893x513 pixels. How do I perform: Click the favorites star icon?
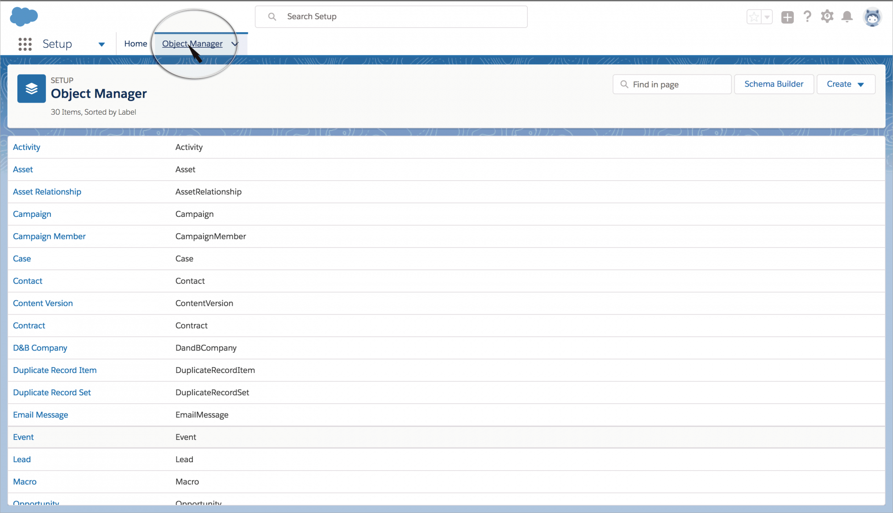pos(754,17)
